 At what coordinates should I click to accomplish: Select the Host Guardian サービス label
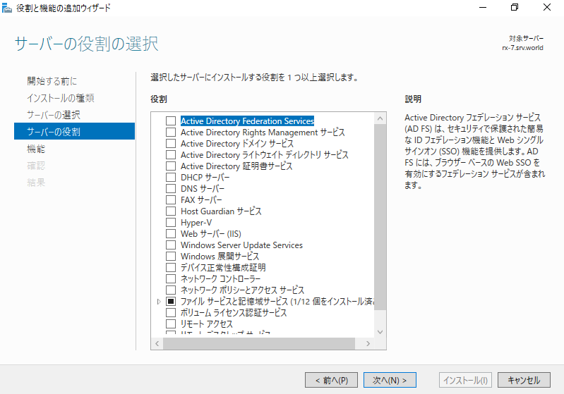pos(221,211)
